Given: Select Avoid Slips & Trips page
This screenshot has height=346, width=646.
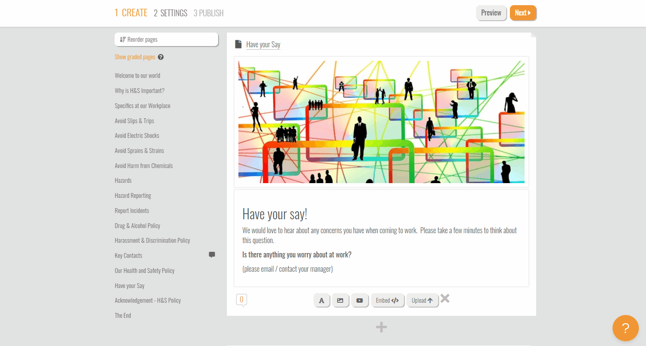Looking at the screenshot, I should (134, 121).
